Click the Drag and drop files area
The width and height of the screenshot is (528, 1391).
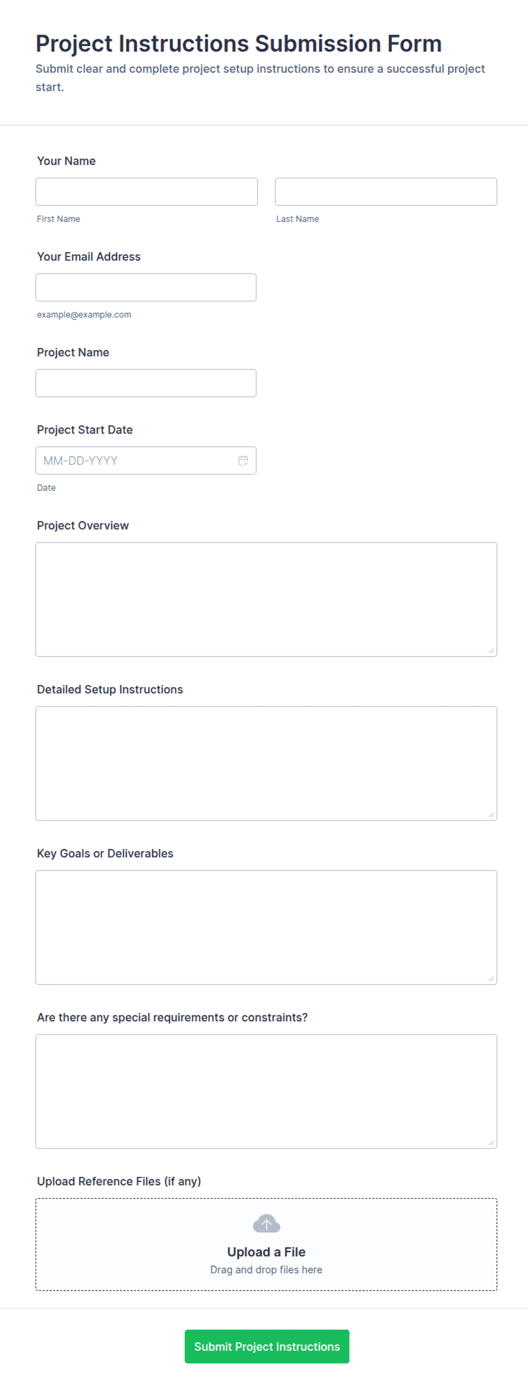pos(266,1244)
